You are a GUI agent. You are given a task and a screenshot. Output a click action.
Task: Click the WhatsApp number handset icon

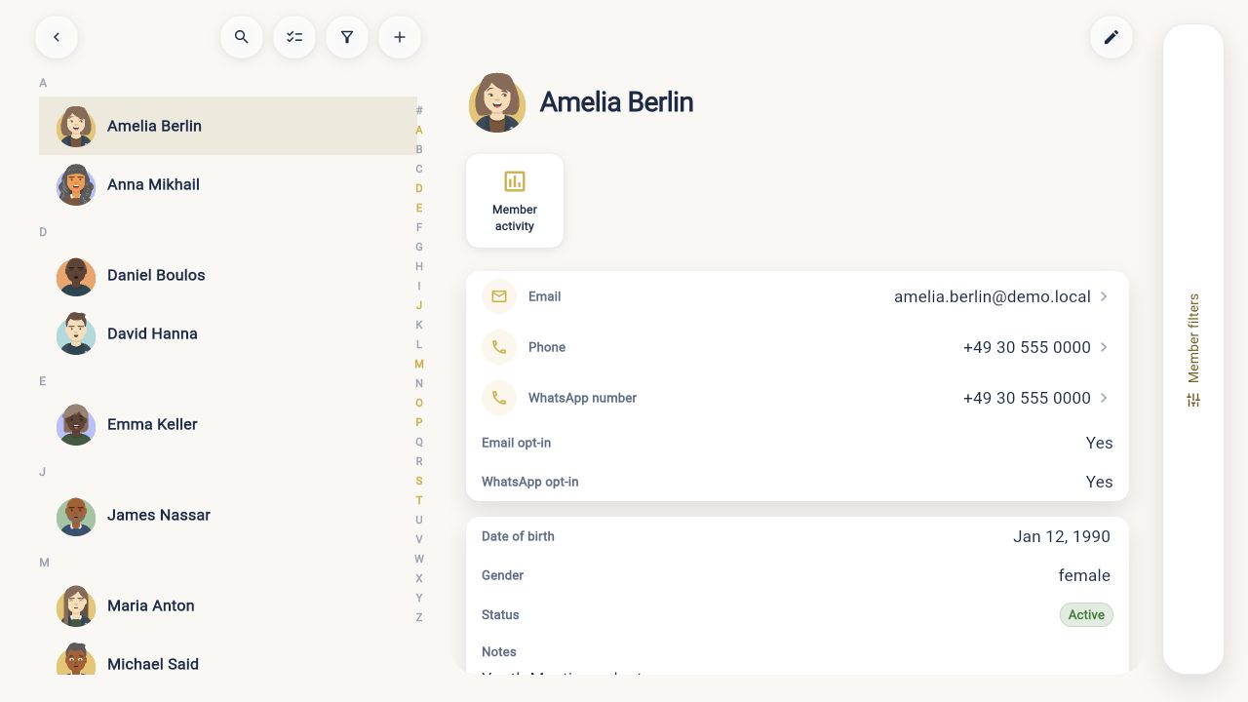499,398
